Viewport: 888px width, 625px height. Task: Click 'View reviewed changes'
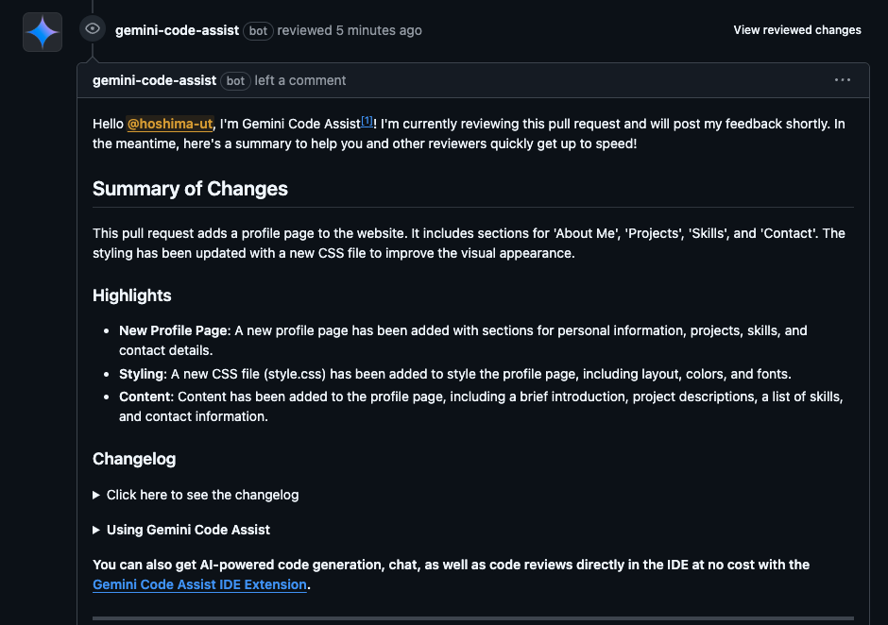[797, 30]
